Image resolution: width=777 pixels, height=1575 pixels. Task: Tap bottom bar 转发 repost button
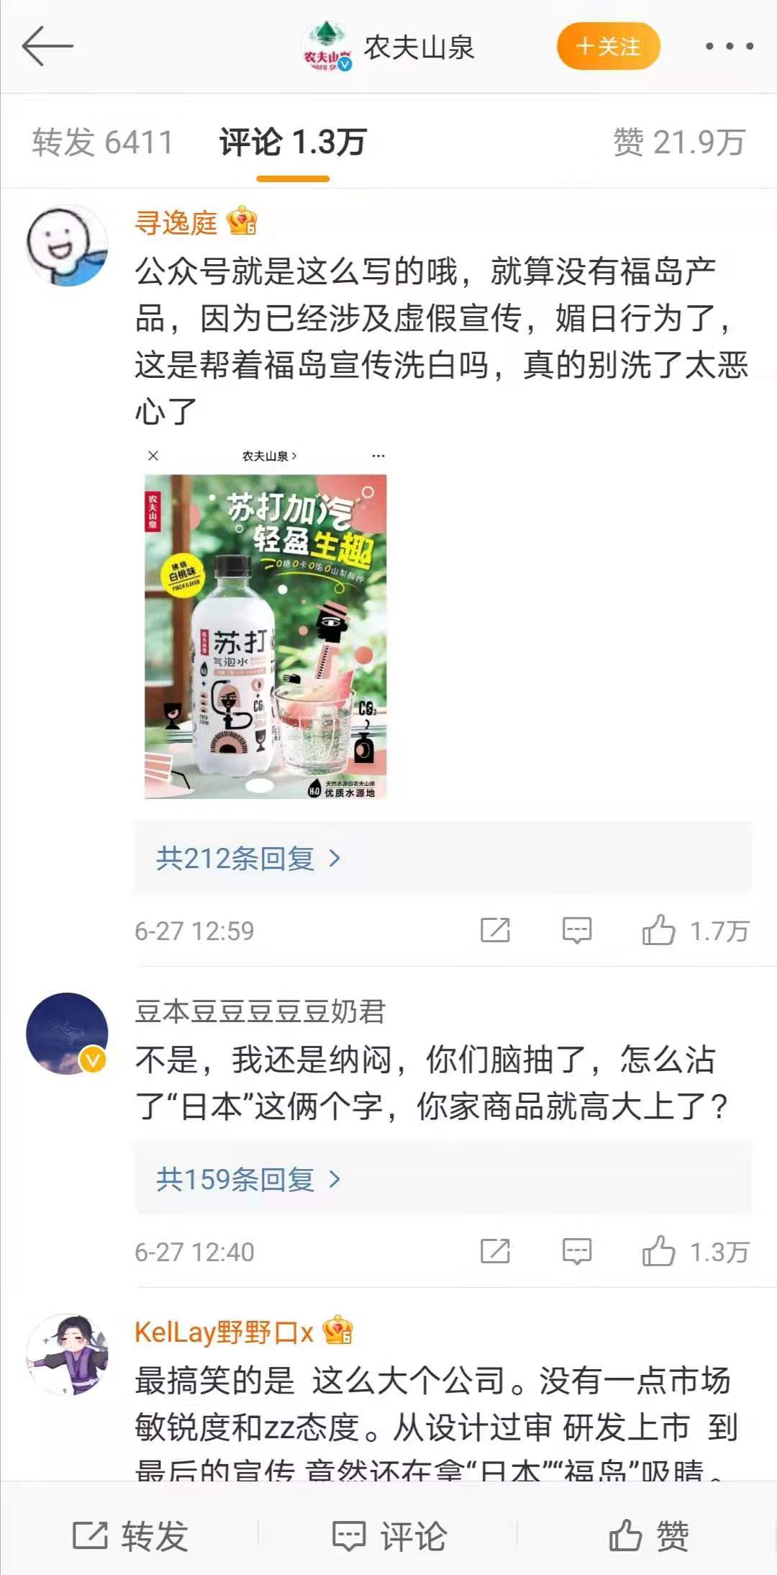point(130,1536)
